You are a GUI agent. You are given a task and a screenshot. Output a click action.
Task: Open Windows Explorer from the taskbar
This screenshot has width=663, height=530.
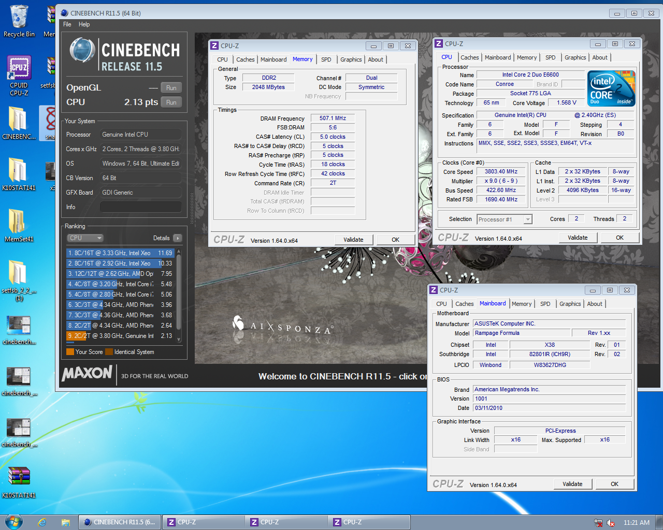coord(66,522)
